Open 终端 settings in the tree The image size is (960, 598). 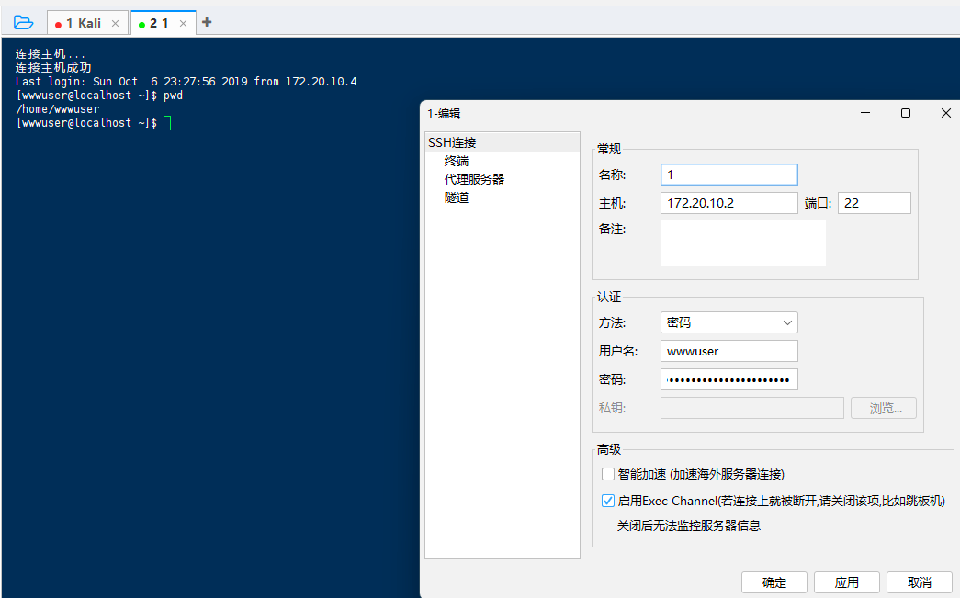[457, 161]
